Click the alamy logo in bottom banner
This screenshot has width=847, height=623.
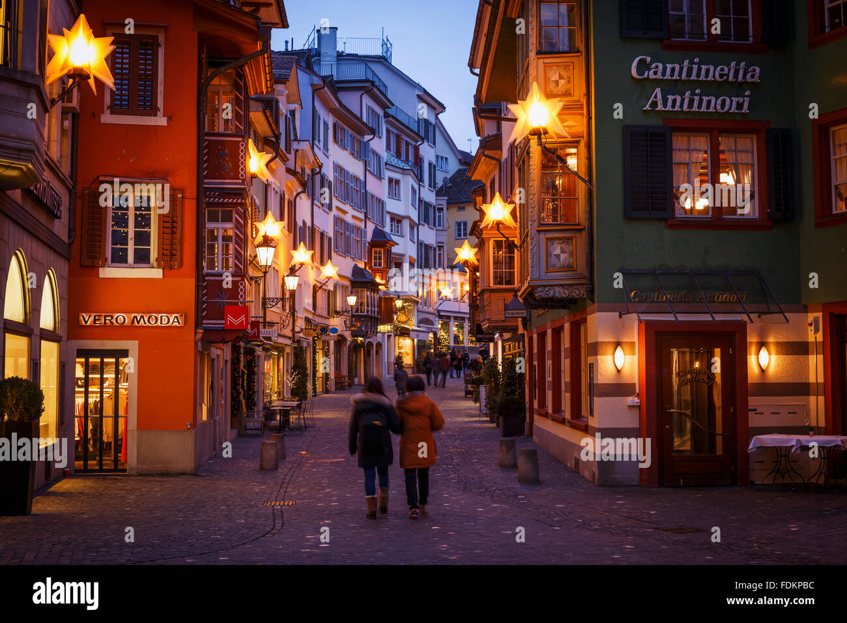[x=66, y=593]
